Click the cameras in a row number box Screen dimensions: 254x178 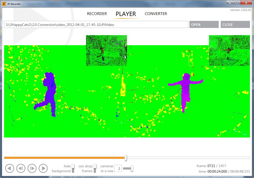(x=118, y=168)
